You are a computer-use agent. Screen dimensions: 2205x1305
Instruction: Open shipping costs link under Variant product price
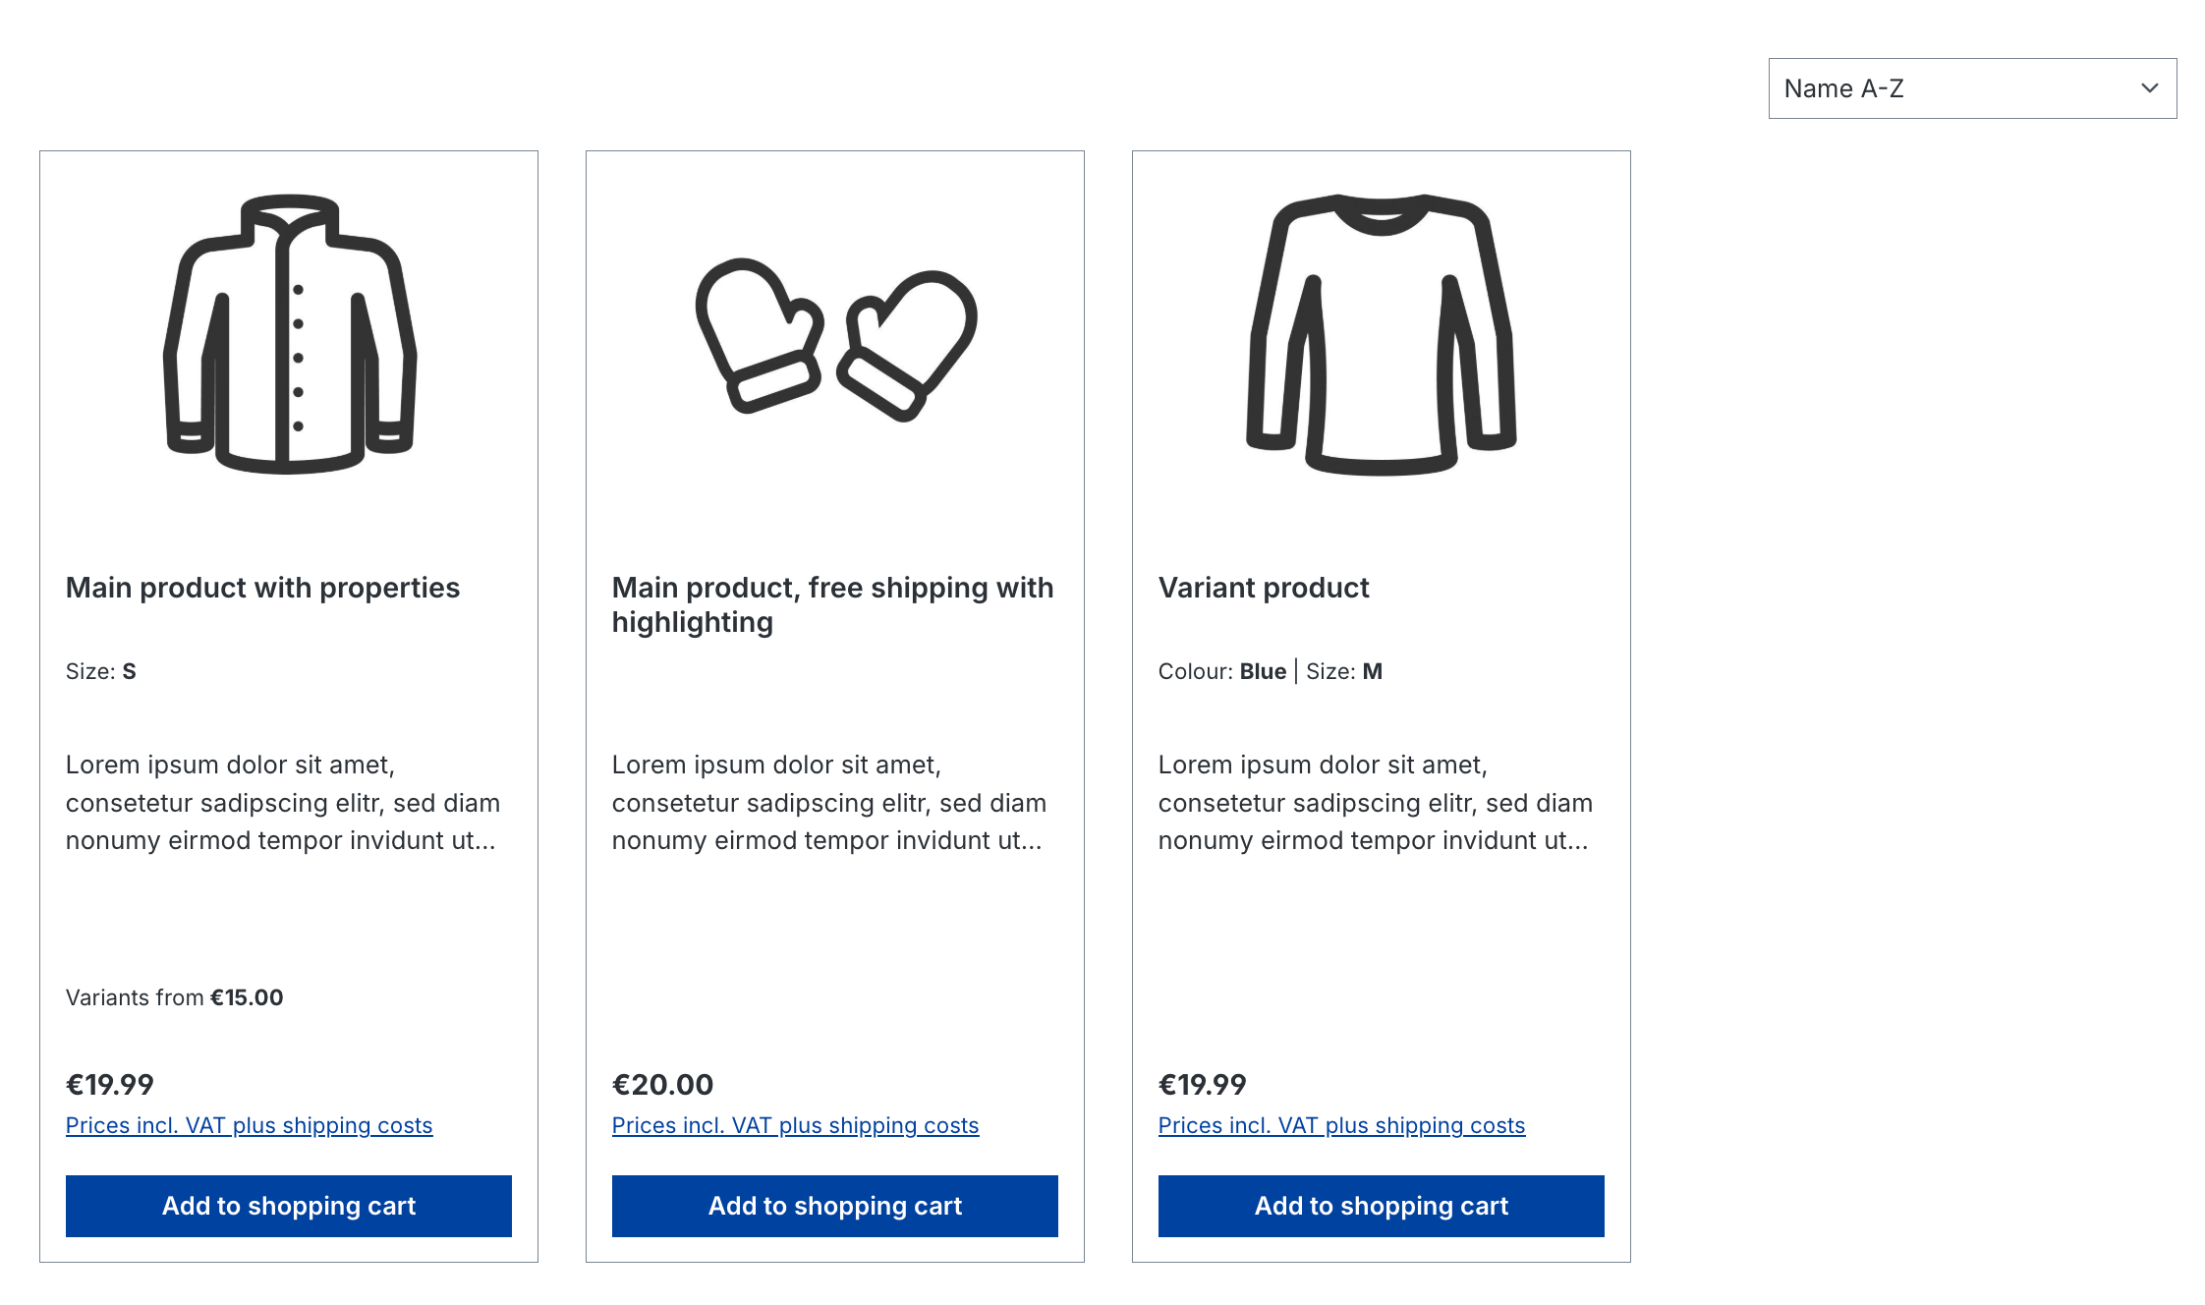1342,1125
